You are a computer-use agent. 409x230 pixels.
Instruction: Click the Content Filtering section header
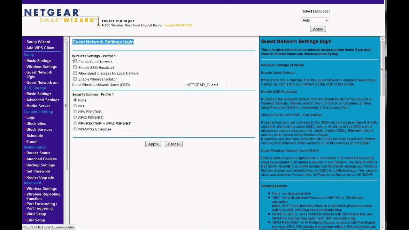tap(38, 112)
